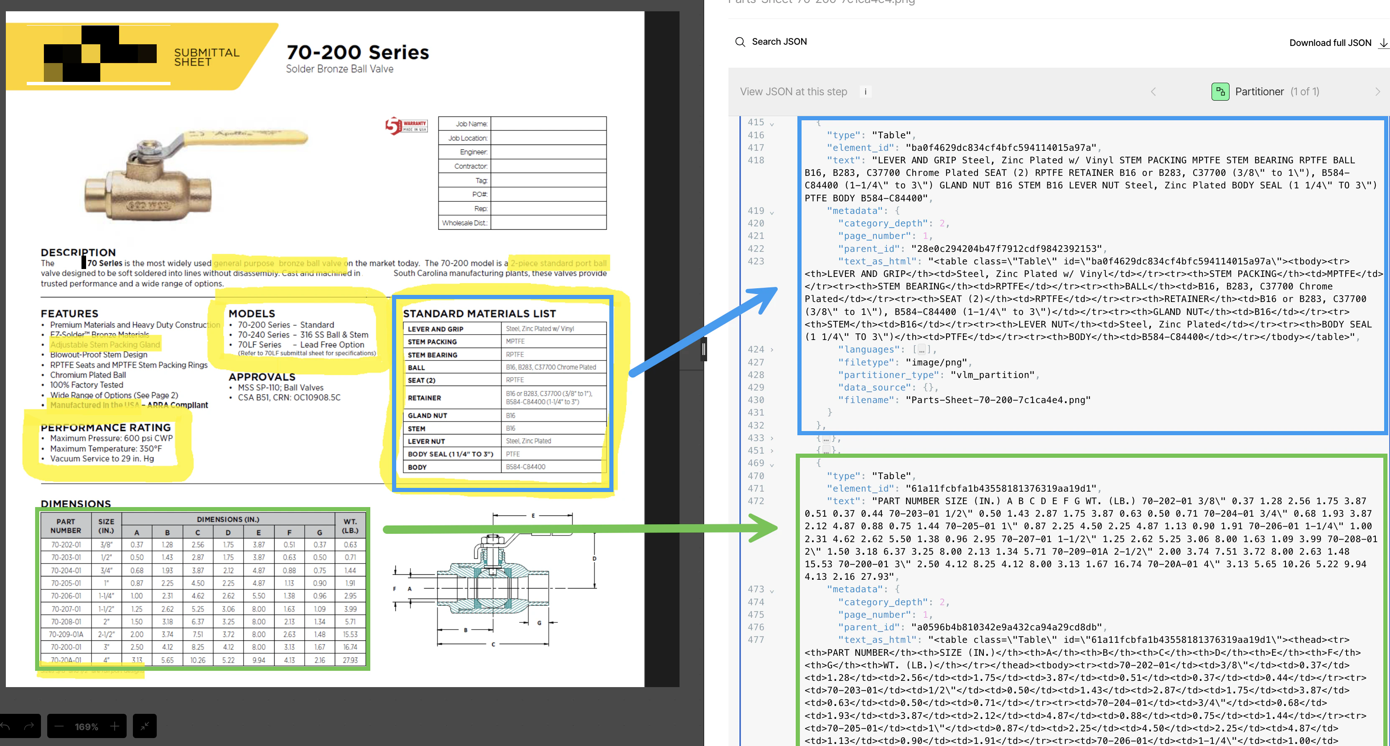Expand languages array at line 424
This screenshot has width=1390, height=746.
tap(771, 350)
